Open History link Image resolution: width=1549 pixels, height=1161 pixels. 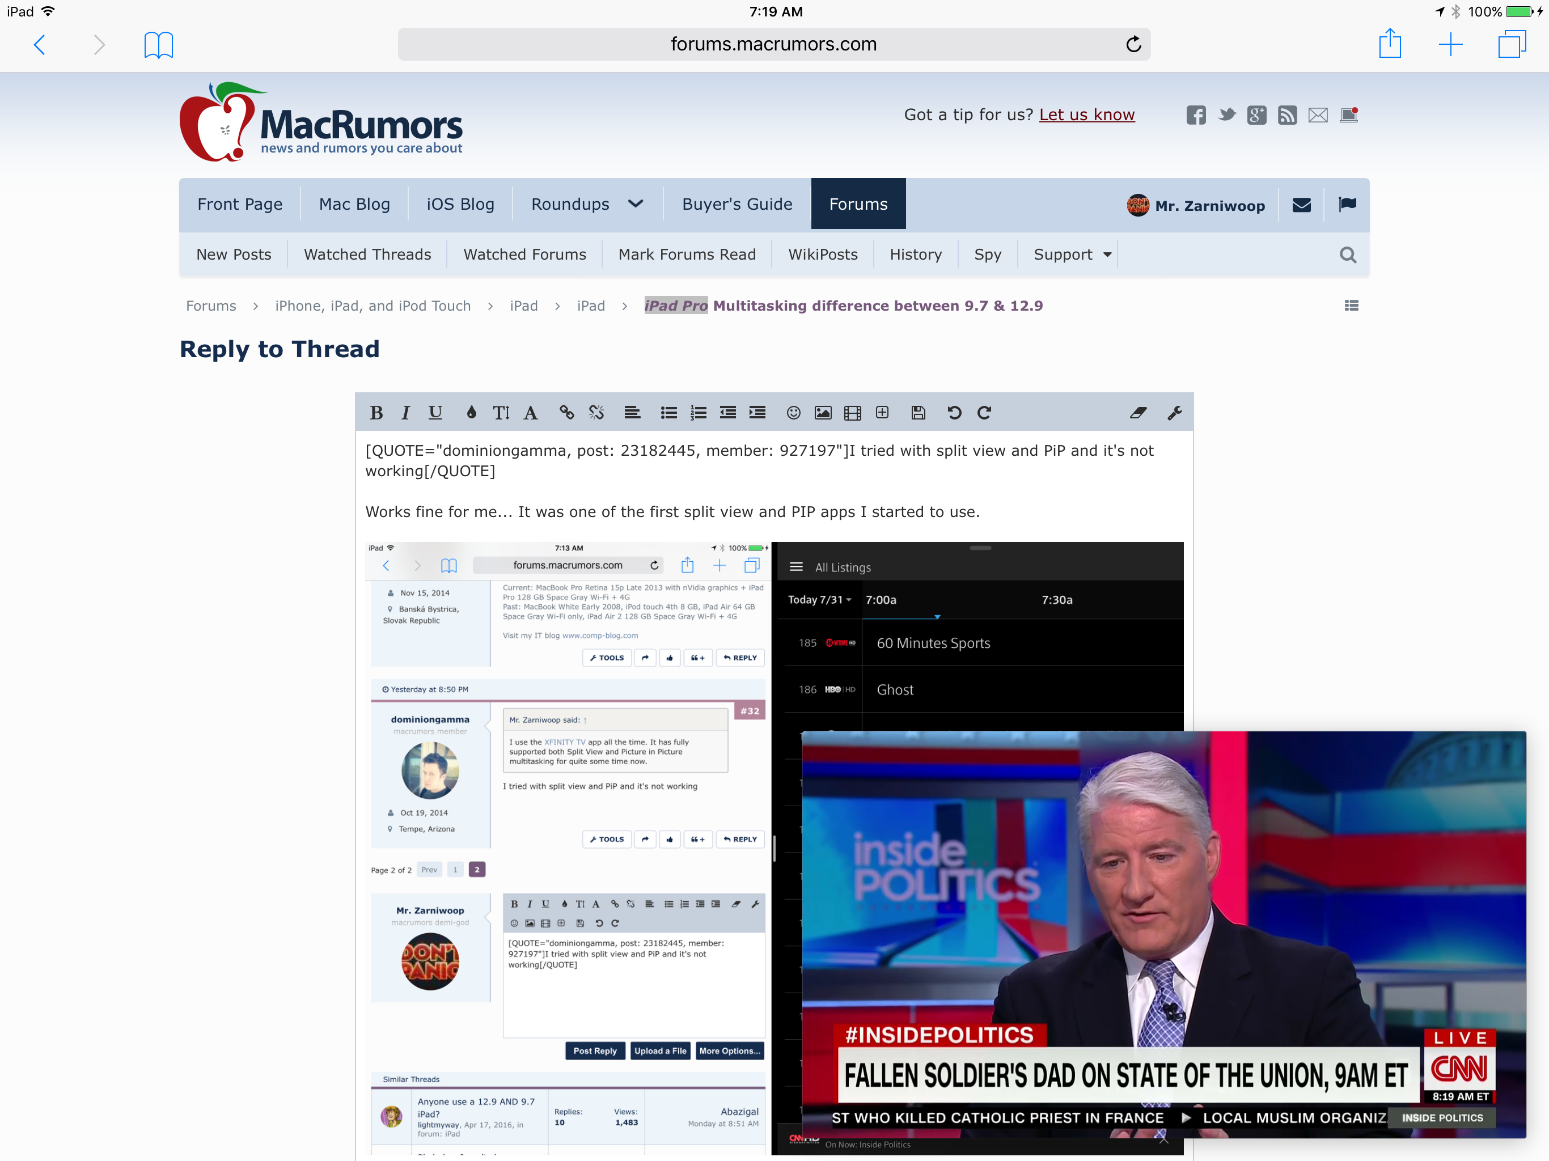(x=915, y=254)
